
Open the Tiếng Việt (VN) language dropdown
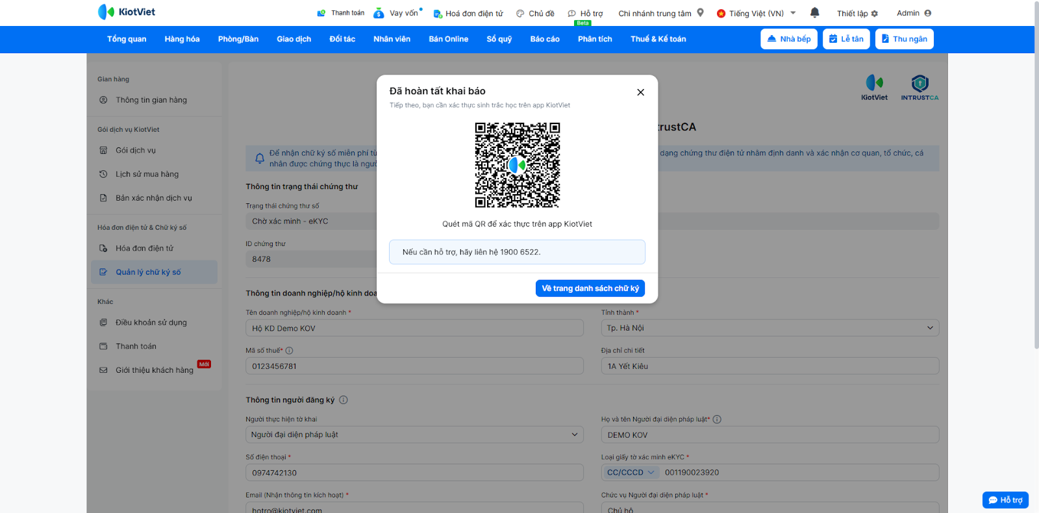coord(757,13)
